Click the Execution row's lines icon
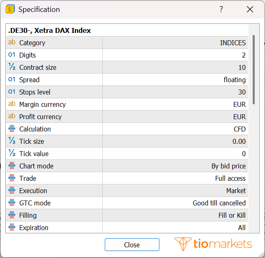 click(12, 190)
